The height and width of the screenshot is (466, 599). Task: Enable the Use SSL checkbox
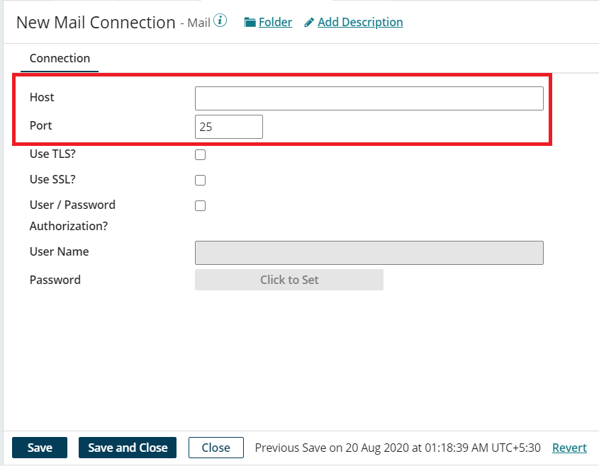click(x=200, y=180)
